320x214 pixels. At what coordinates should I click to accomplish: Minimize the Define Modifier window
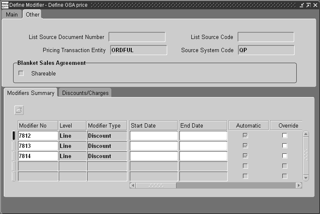pos(302,5)
